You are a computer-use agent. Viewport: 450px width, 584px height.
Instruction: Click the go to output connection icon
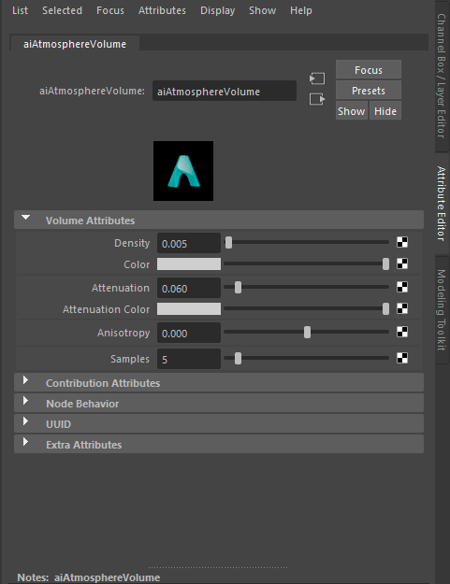coord(317,99)
